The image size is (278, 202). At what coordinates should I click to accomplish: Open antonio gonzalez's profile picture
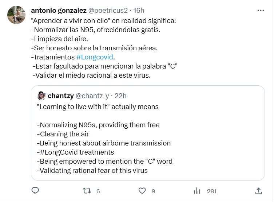point(16,15)
